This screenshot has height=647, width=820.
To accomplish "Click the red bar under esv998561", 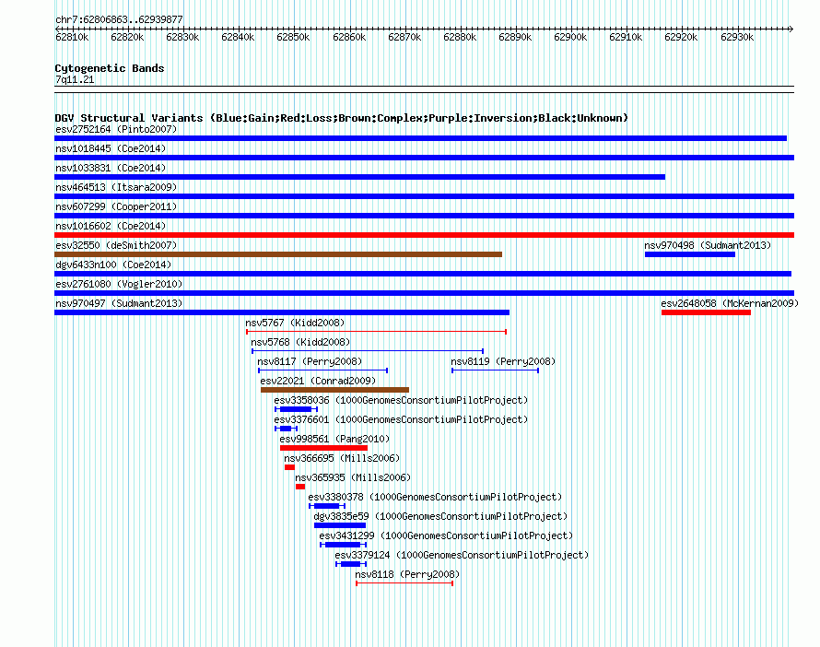I will pyautogui.click(x=323, y=448).
